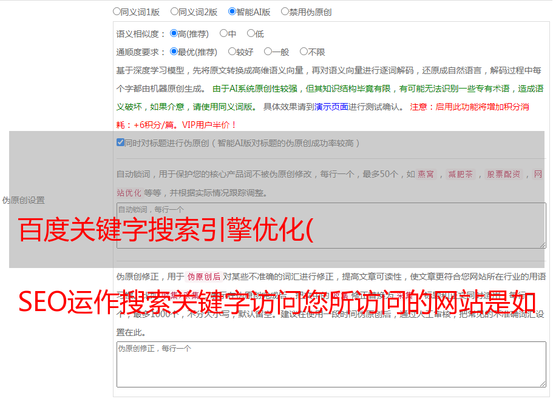Set 通顺度要求 to 最优(推荐)
This screenshot has height=399, width=553.
pyautogui.click(x=174, y=52)
